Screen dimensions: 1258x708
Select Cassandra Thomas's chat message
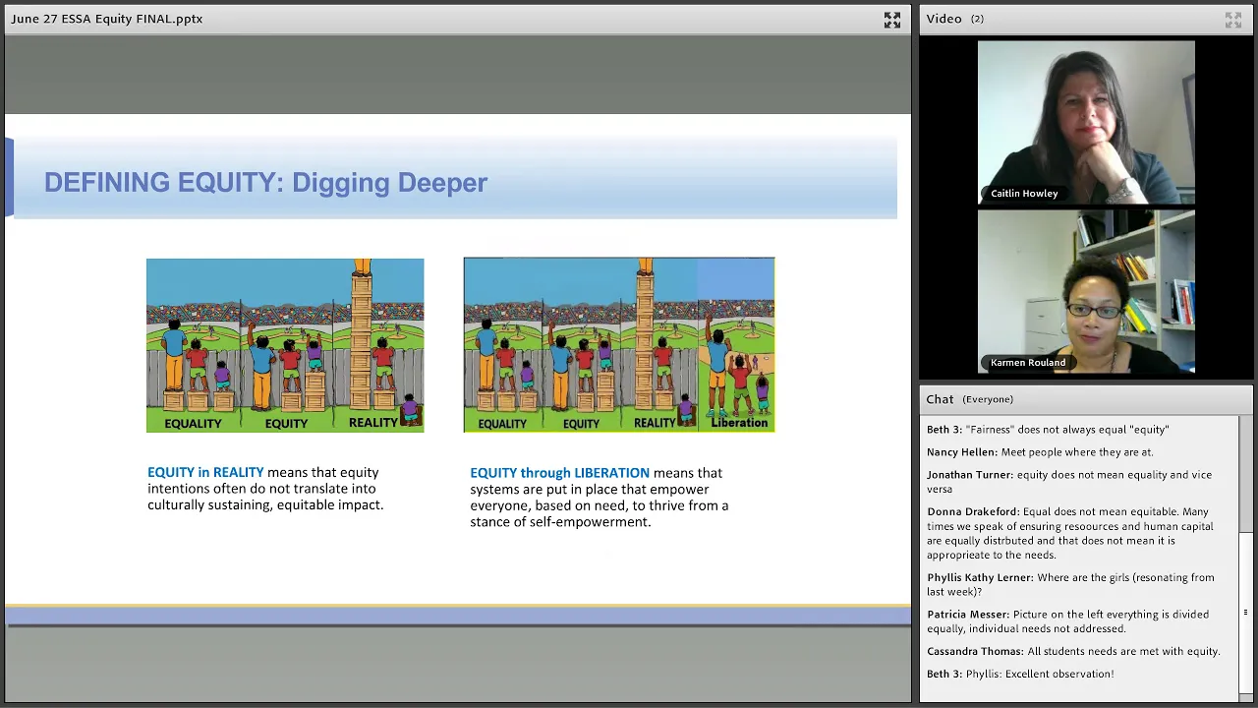(x=1073, y=651)
